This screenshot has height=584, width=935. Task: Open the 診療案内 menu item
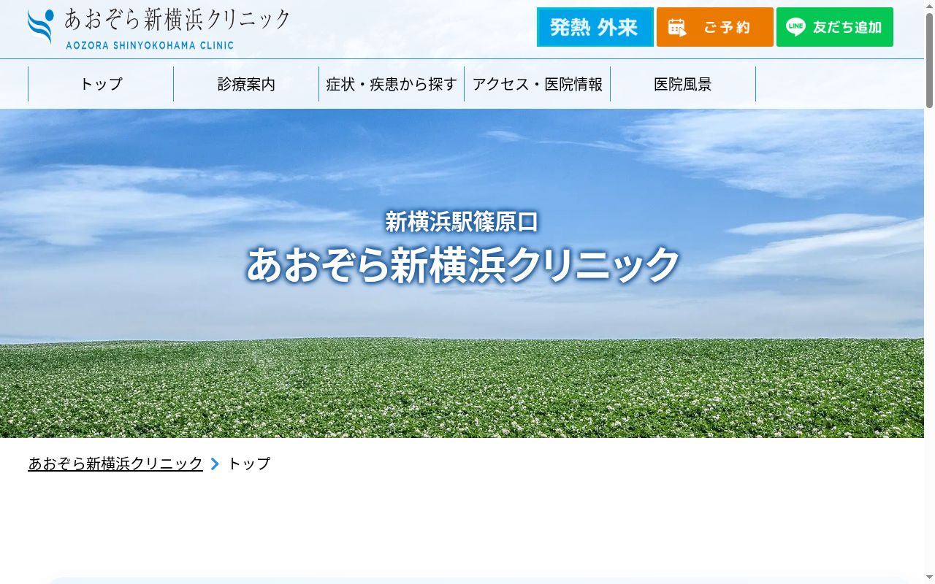(246, 84)
